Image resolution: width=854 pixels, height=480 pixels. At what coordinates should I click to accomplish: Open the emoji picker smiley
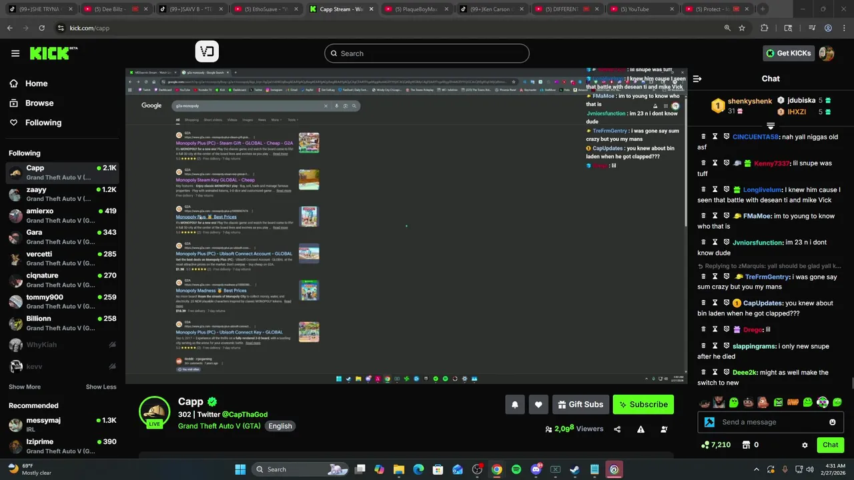pos(832,422)
